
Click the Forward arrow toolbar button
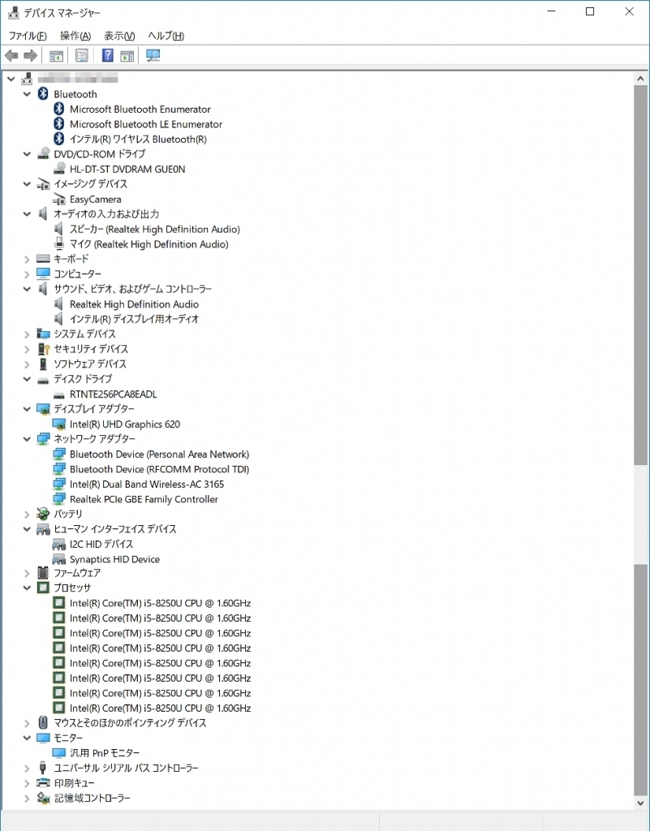coord(31,55)
